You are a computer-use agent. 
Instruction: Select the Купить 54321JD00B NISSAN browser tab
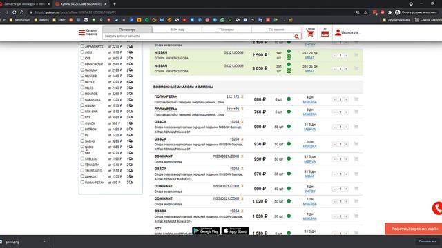pos(81,4)
